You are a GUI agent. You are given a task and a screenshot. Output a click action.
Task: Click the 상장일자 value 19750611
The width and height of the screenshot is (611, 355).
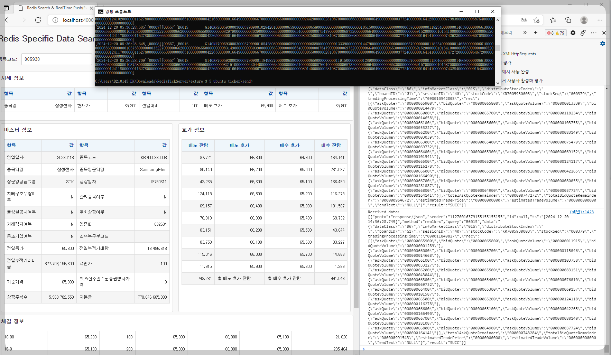tap(158, 181)
